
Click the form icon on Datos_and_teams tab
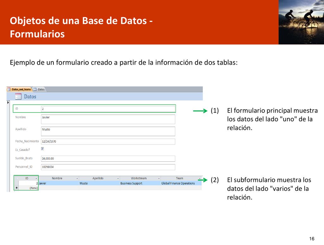9,89
